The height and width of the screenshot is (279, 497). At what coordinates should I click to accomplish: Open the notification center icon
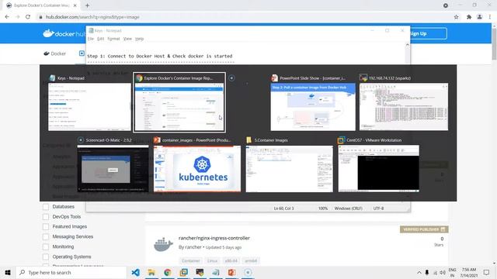[486, 272]
